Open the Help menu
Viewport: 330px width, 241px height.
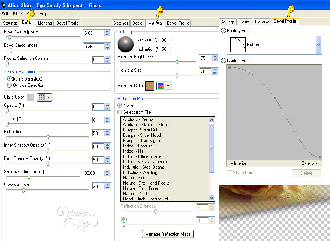click(x=44, y=14)
